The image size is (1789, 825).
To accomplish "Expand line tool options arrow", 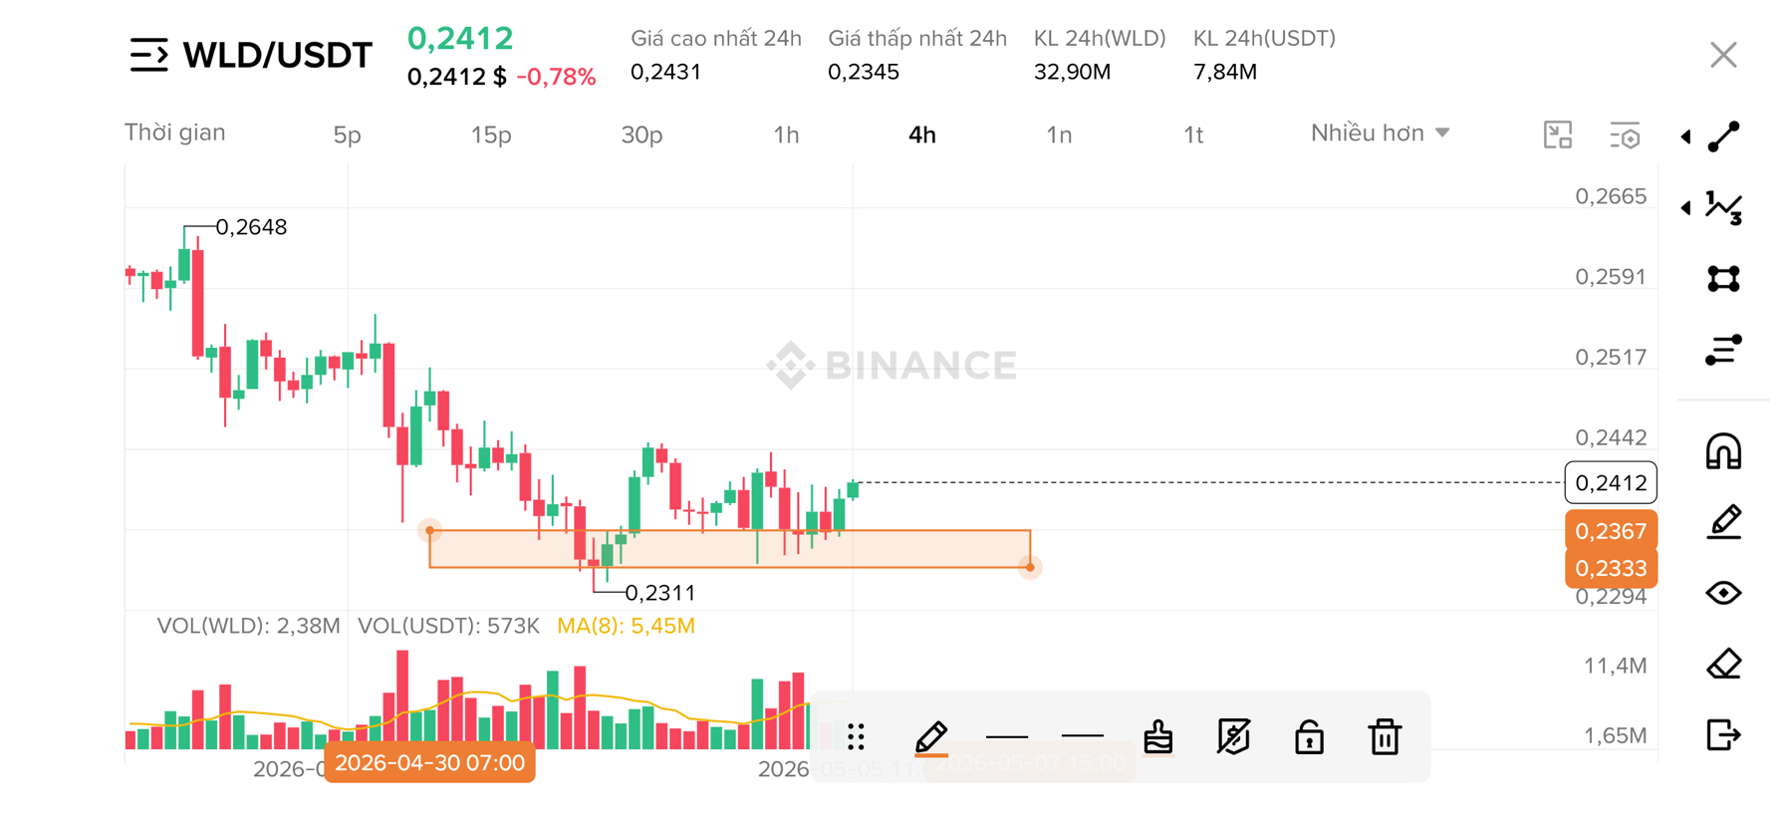I will [1685, 137].
